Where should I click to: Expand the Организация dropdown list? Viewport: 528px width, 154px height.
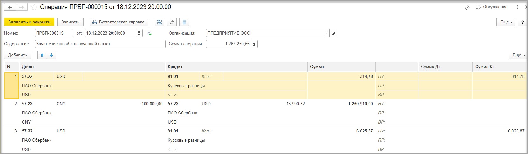pyautogui.click(x=326, y=33)
